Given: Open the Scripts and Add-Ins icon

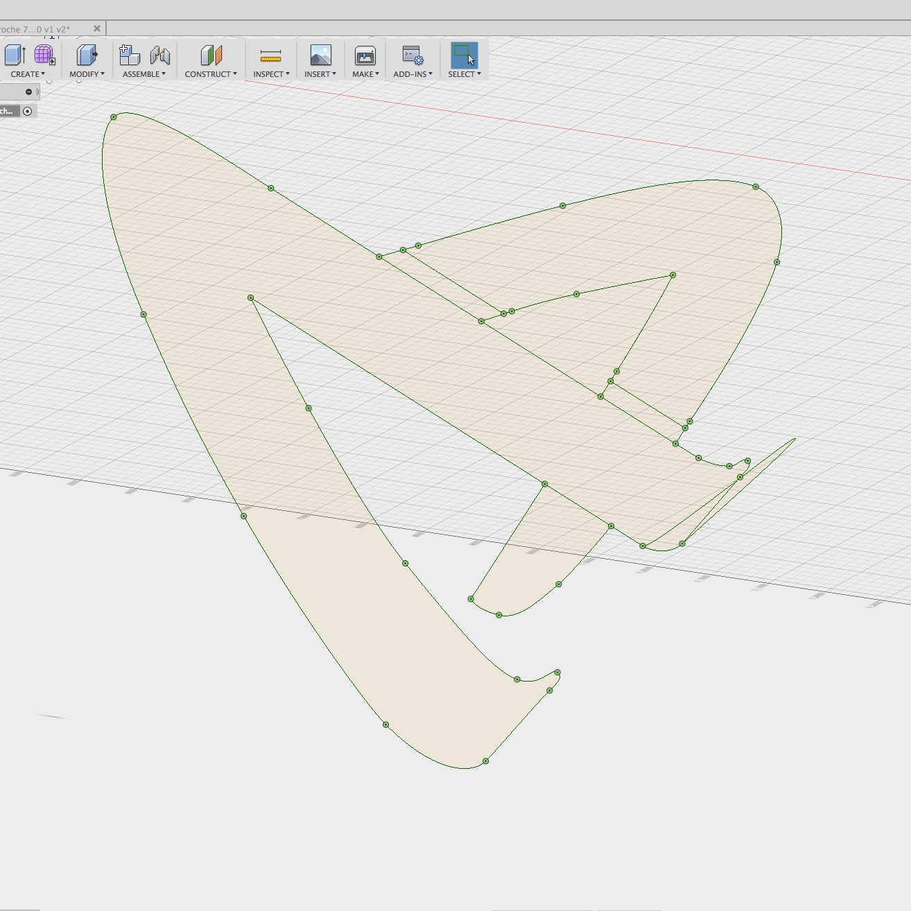Looking at the screenshot, I should (413, 55).
